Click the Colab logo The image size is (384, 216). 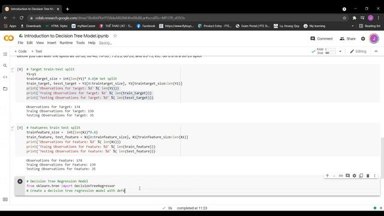pos(8,38)
